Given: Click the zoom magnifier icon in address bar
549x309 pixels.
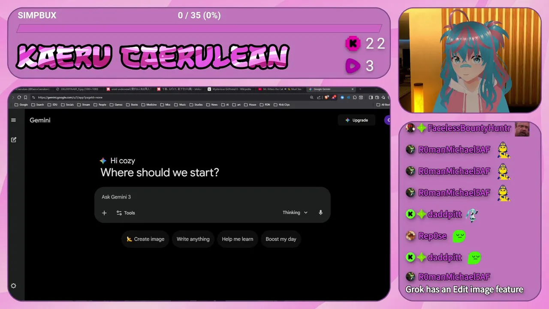Looking at the screenshot, I should 312,97.
